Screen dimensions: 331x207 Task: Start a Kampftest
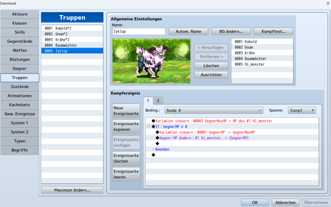pyautogui.click(x=273, y=31)
